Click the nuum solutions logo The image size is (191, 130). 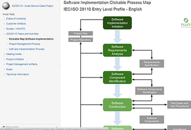click(x=186, y=23)
